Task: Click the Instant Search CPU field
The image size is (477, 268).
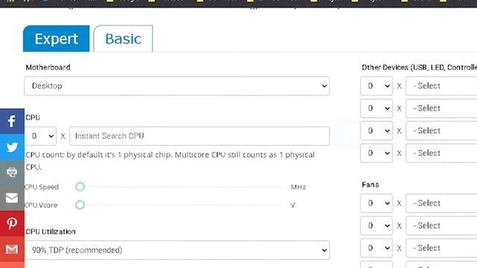Action: pyautogui.click(x=199, y=135)
